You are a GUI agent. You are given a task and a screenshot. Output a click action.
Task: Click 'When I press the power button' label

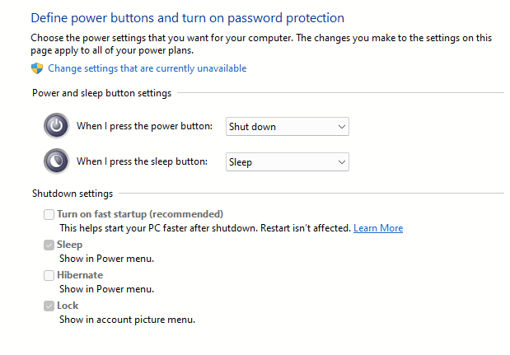[145, 127]
